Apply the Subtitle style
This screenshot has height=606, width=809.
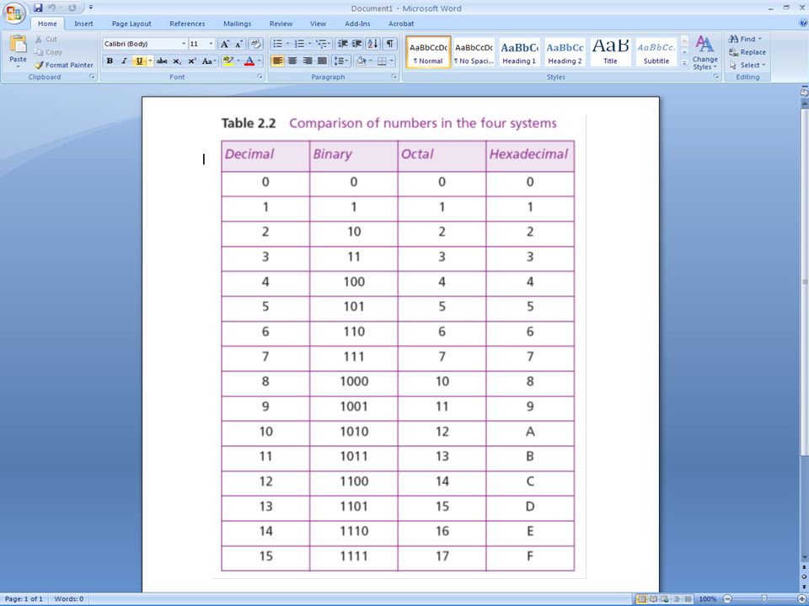tap(656, 52)
